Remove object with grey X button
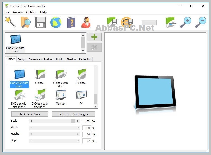Image resolution: width=211 pixels, height=155 pixels. pos(94,47)
